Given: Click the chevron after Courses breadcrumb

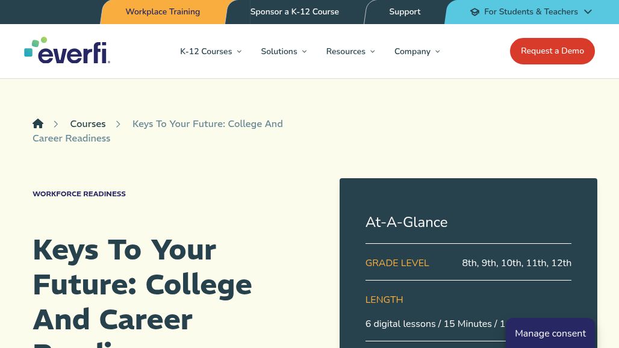Looking at the screenshot, I should coord(119,124).
